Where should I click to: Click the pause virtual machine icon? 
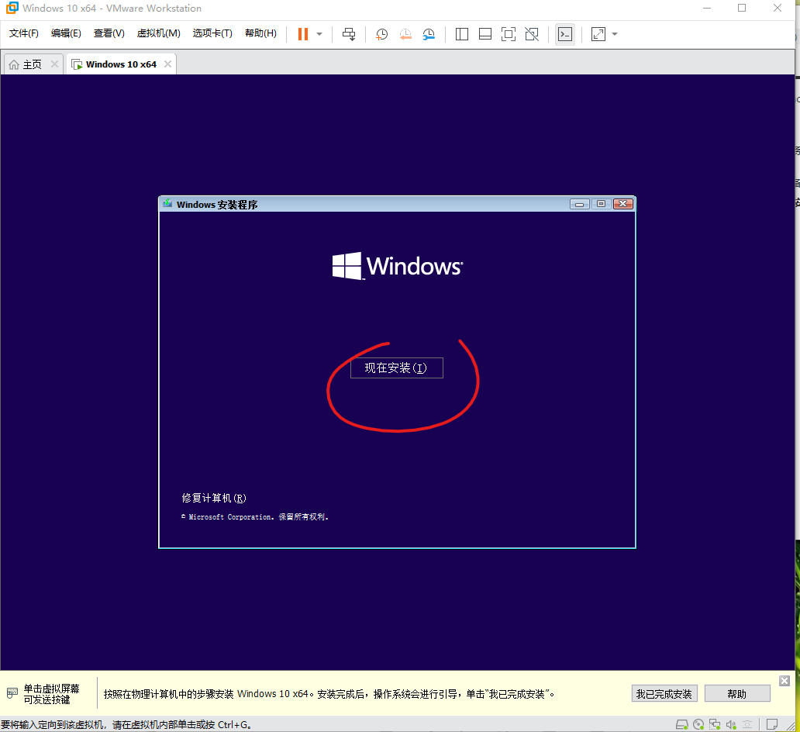[303, 34]
